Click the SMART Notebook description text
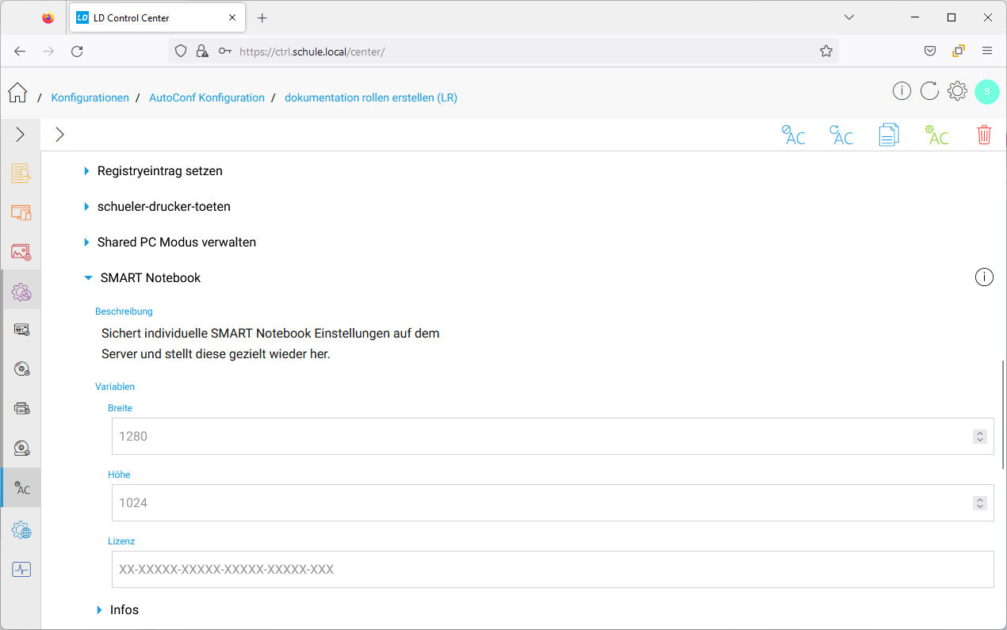This screenshot has height=630, width=1007. (270, 344)
